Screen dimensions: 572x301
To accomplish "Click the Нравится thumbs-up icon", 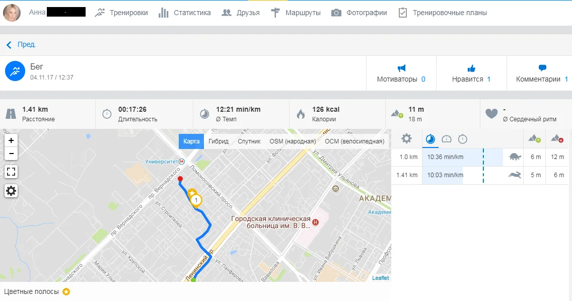I will coord(471,68).
